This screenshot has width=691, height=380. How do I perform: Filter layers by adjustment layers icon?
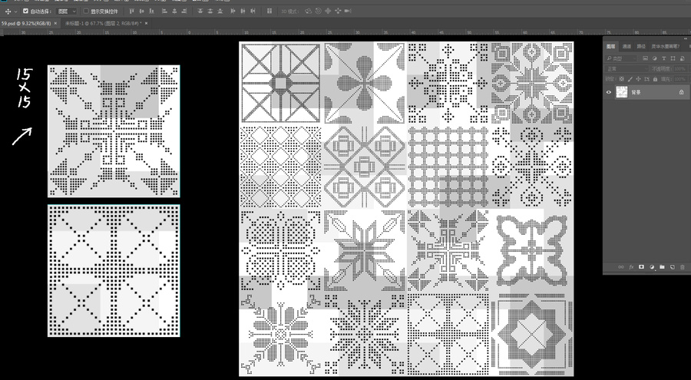tap(655, 58)
